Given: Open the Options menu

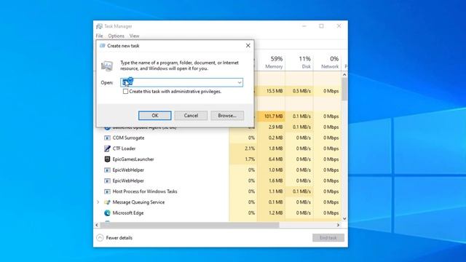Looking at the screenshot, I should pyautogui.click(x=116, y=36).
